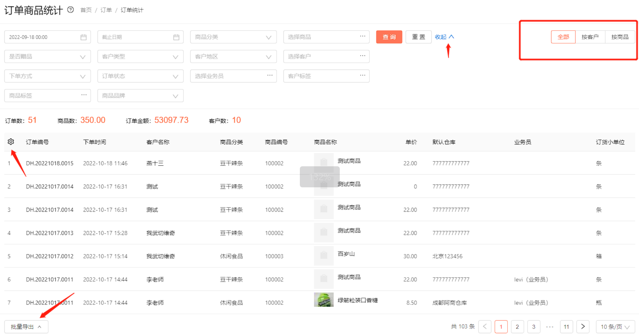The height and width of the screenshot is (336, 639).
Task: Expand the 商品分类 dropdown
Action: pos(233,37)
